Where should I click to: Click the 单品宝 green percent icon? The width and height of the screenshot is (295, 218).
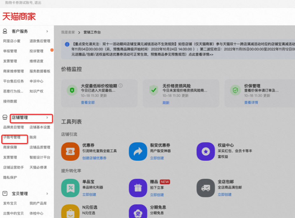coord(70,188)
